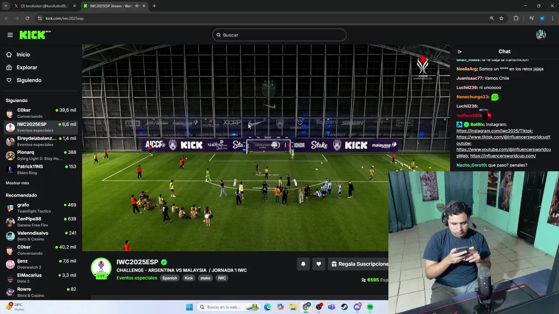The image size is (559, 314).
Task: Select the Kick tag
Action: point(189,278)
